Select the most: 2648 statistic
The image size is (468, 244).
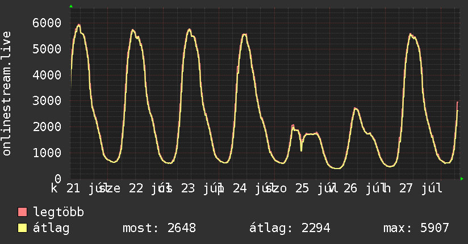pos(160,228)
